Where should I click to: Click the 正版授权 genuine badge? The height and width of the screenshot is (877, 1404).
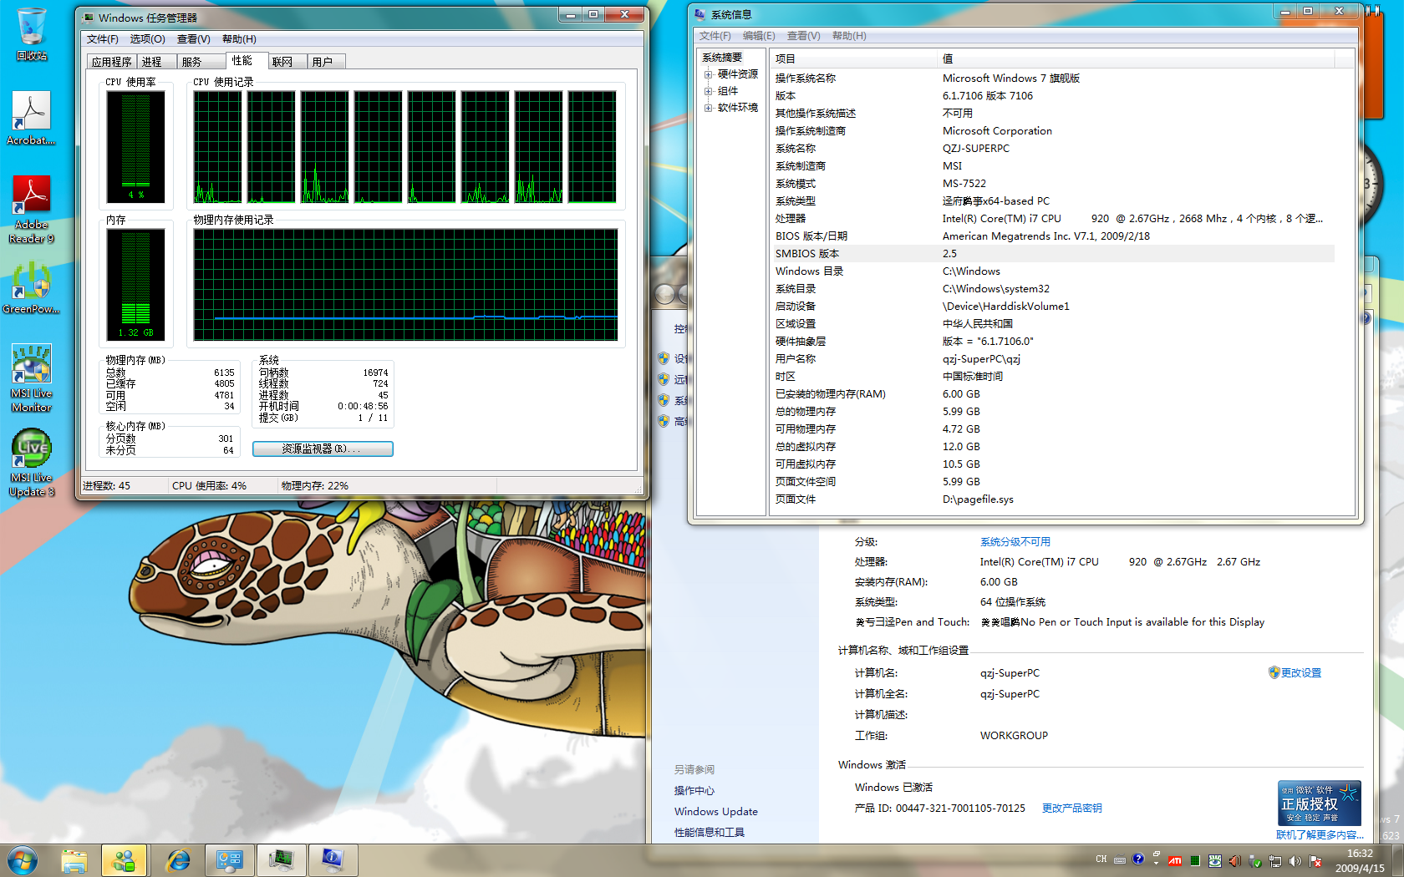(x=1320, y=803)
